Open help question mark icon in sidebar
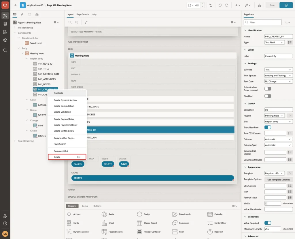295x239 pixels. click(x=5, y=223)
